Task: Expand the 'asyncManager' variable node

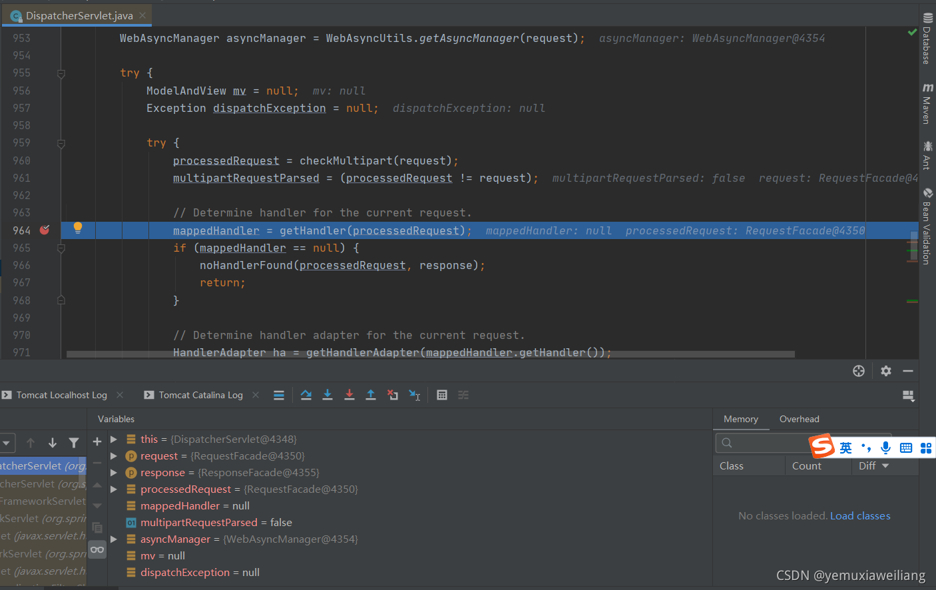Action: 114,539
